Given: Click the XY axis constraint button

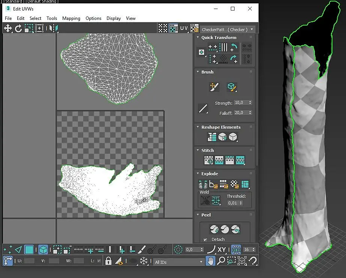Looking at the screenshot, I should pyautogui.click(x=222, y=249).
